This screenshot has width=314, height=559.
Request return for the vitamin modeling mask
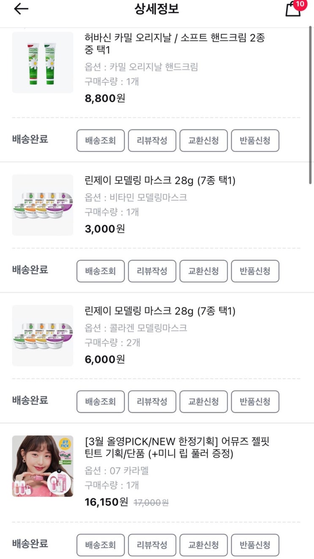[255, 271]
